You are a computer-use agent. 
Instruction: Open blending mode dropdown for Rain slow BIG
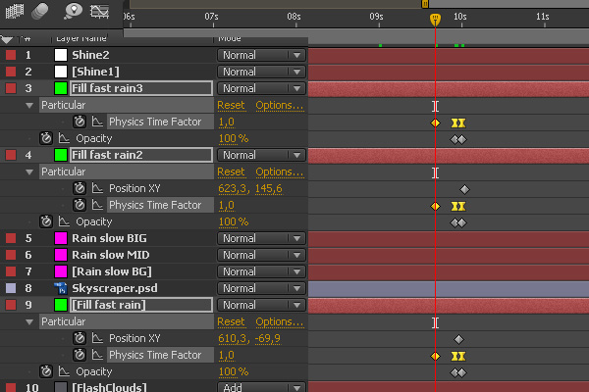261,238
